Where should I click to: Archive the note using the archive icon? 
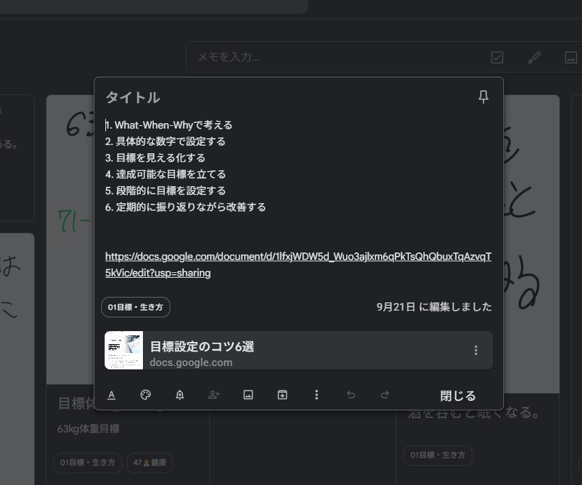coord(282,395)
